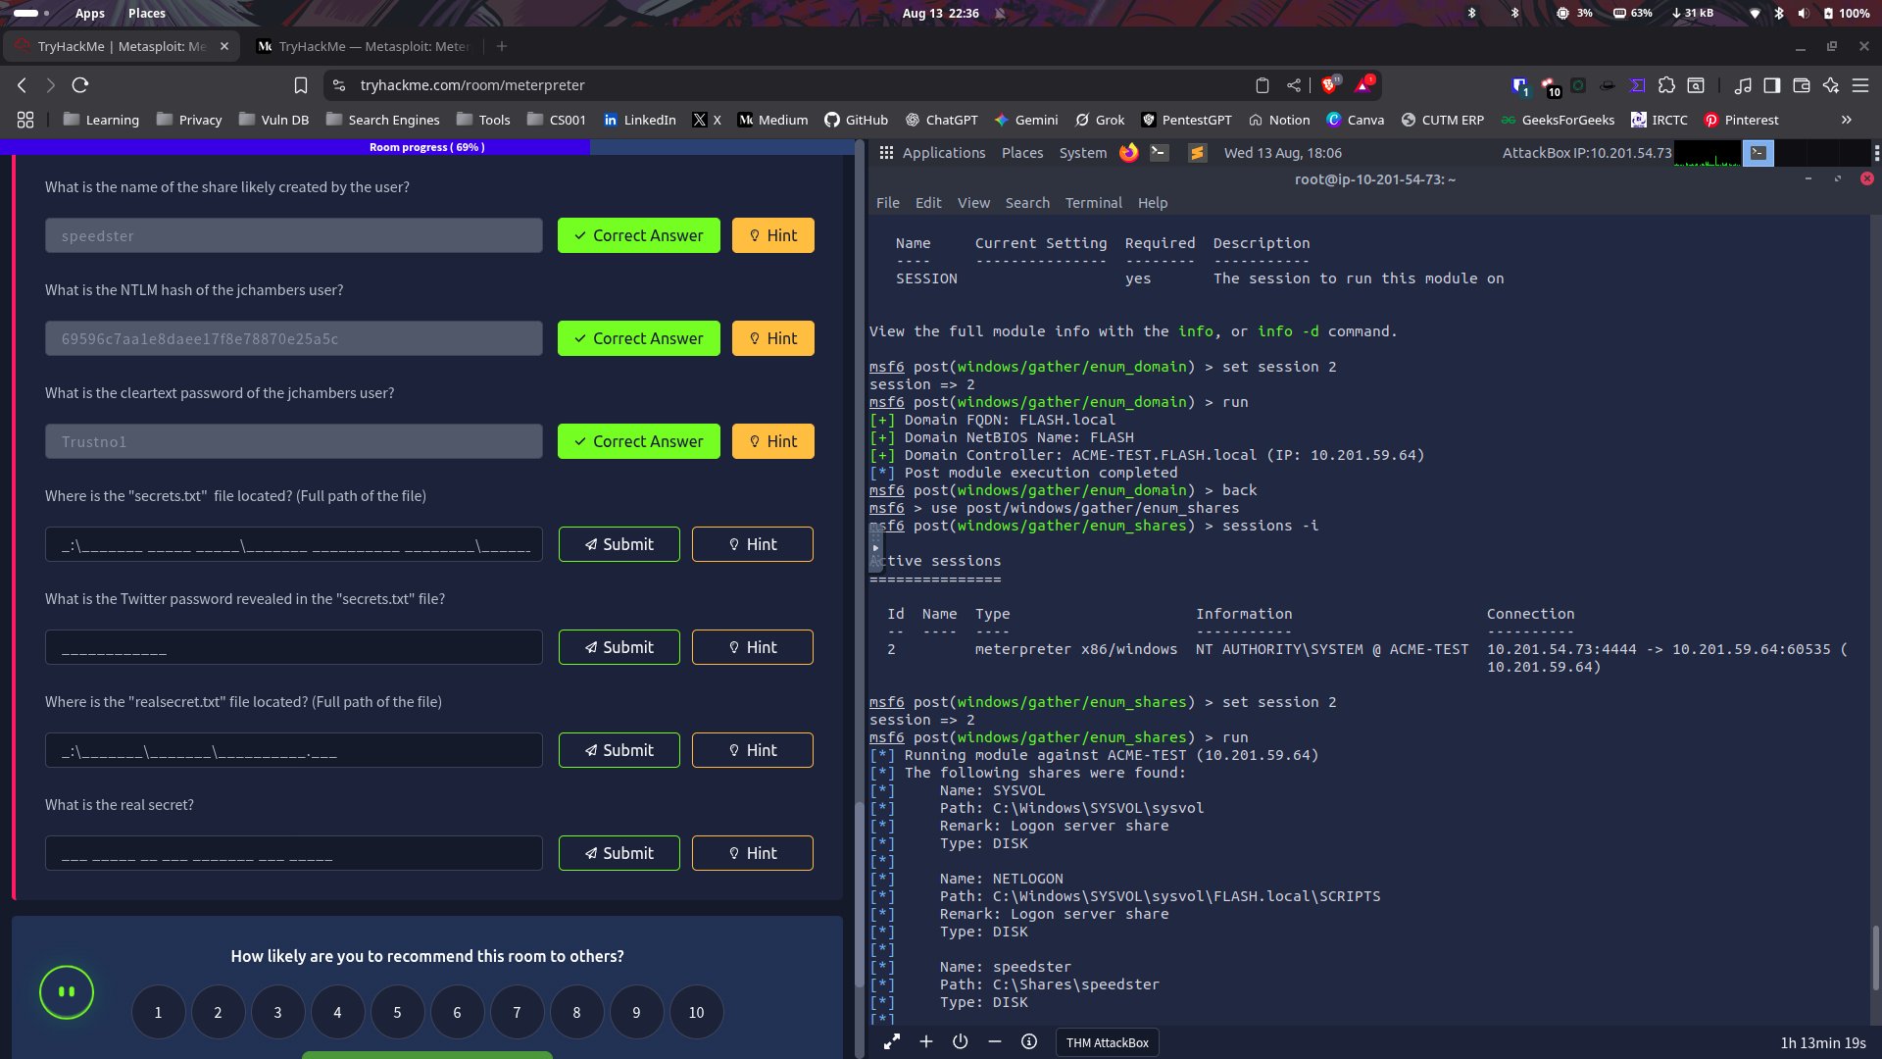Click the Twitter password answer input field
The width and height of the screenshot is (1882, 1059).
tap(293, 647)
